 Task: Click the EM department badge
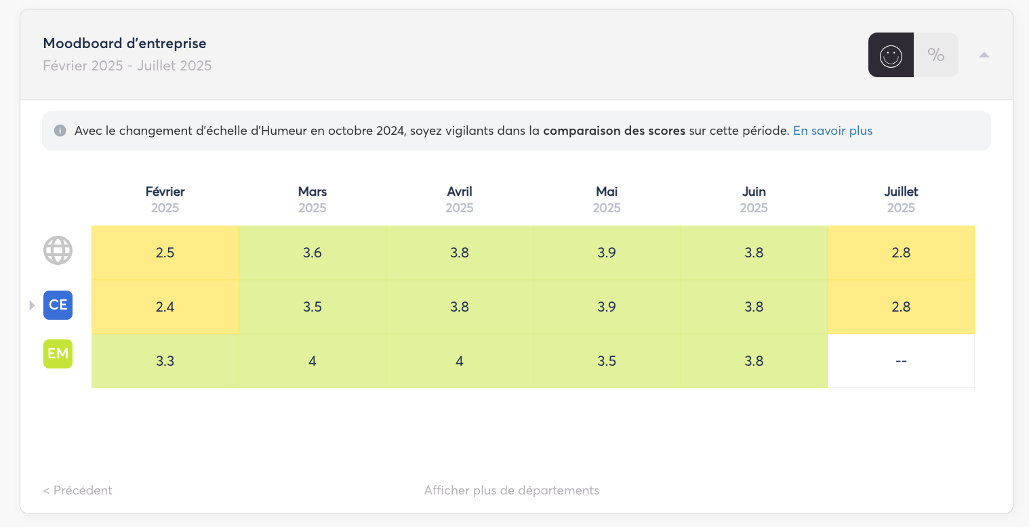[x=58, y=354]
